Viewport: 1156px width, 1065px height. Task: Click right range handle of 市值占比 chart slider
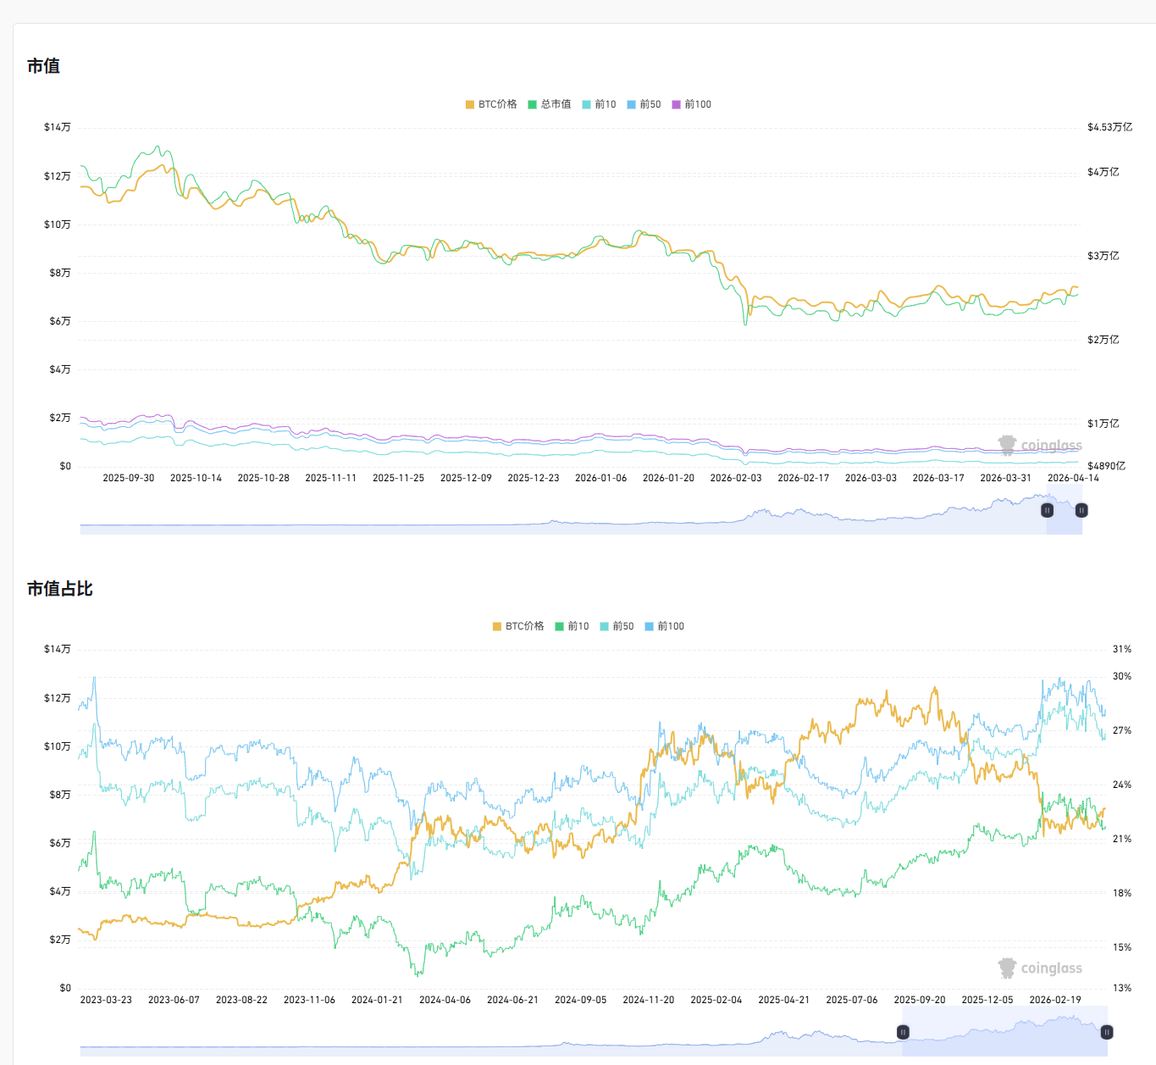1107,1032
